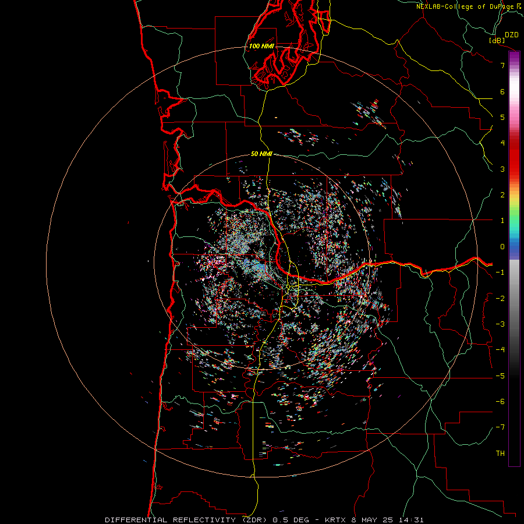524x524 pixels.
Task: Click the color scale label -6
Action: click(500, 402)
